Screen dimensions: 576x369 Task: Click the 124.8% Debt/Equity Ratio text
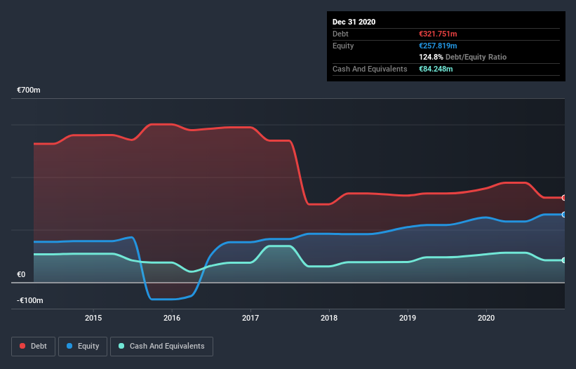click(463, 58)
